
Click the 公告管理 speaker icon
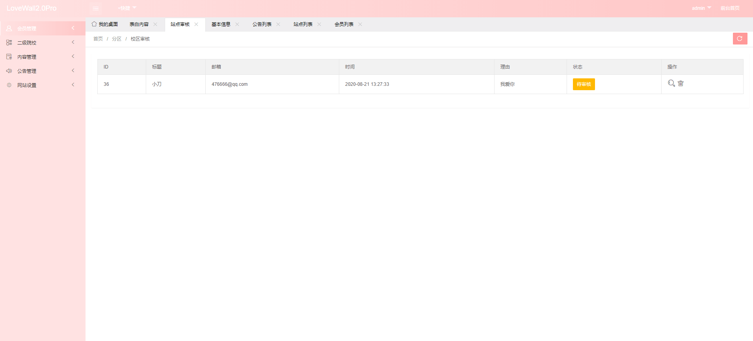tap(9, 71)
